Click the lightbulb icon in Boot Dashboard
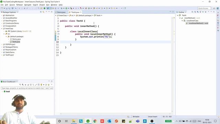 [41, 85]
